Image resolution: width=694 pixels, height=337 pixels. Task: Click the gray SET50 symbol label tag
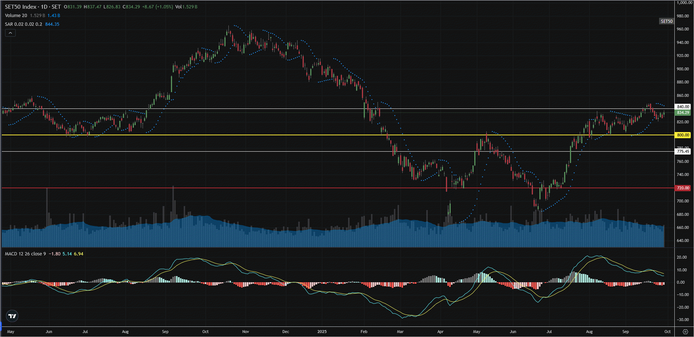(666, 21)
